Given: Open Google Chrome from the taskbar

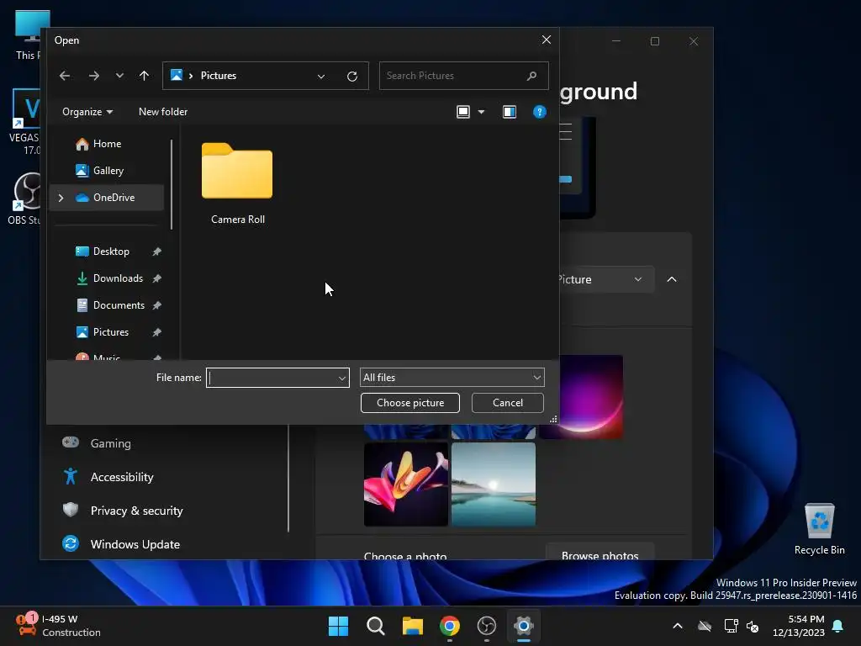Looking at the screenshot, I should click(x=450, y=626).
